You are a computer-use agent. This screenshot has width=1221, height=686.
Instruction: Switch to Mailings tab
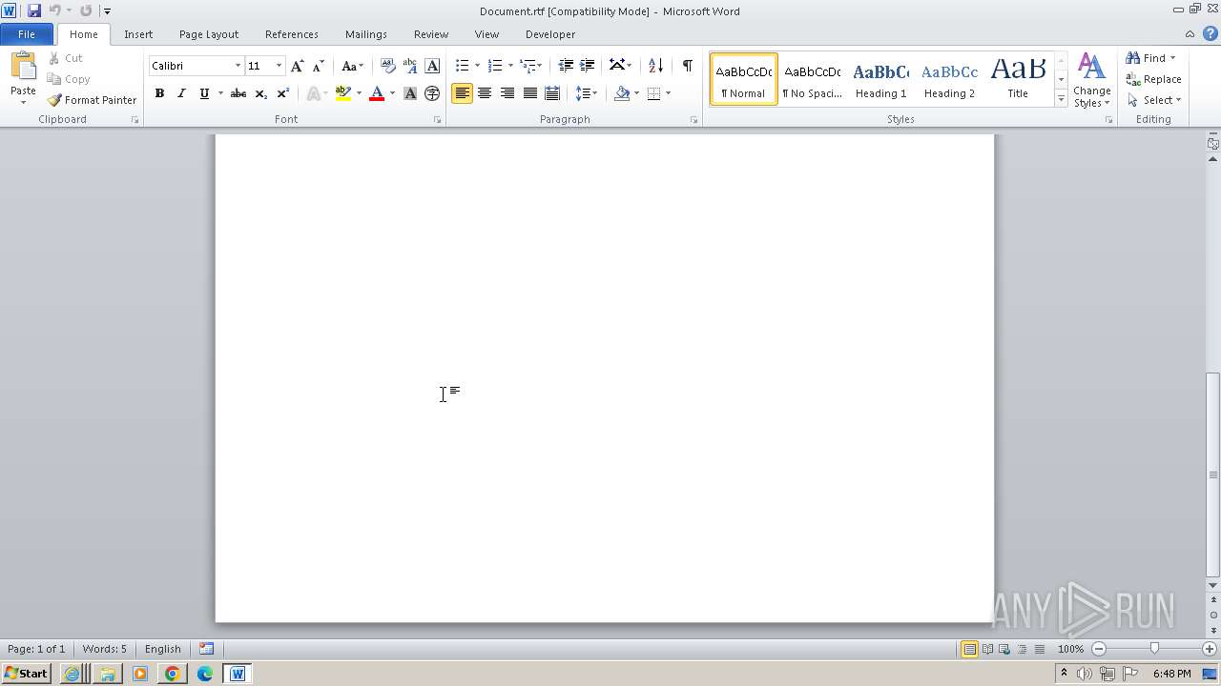pos(366,33)
